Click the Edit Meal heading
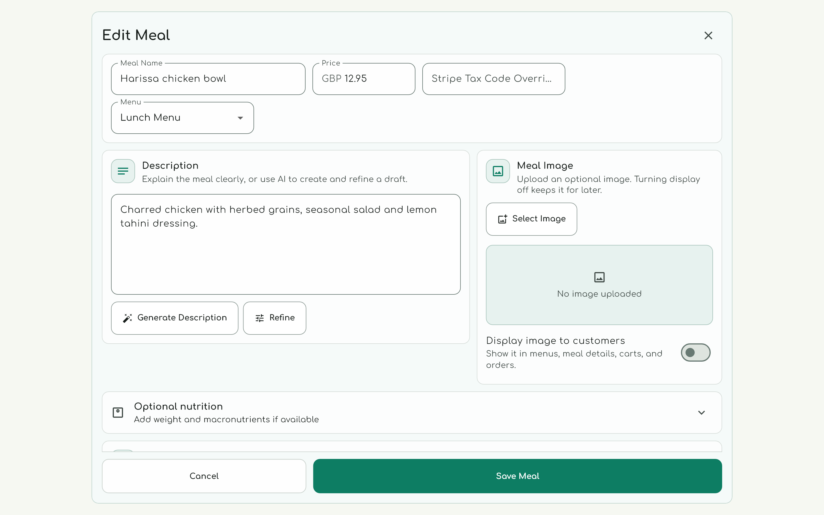 (x=136, y=35)
